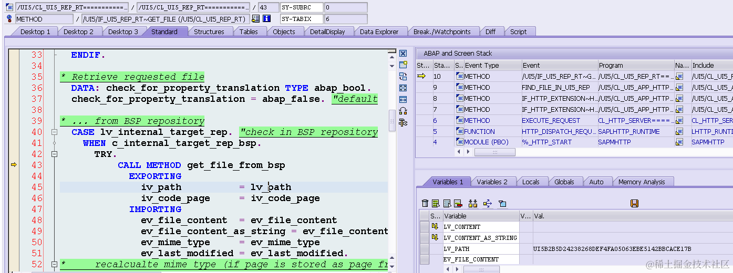Open the Data Explorer tab
The image size is (733, 273).
click(379, 31)
